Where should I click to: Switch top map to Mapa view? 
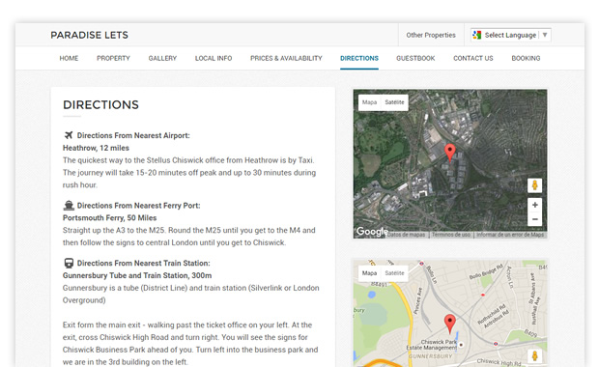click(369, 102)
